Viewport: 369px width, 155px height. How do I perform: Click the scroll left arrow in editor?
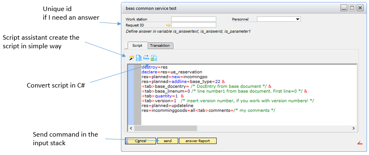point(131,128)
